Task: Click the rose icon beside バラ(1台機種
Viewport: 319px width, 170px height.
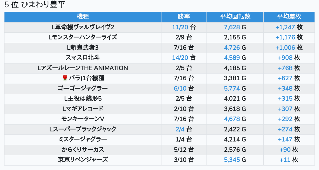Action: (65, 78)
